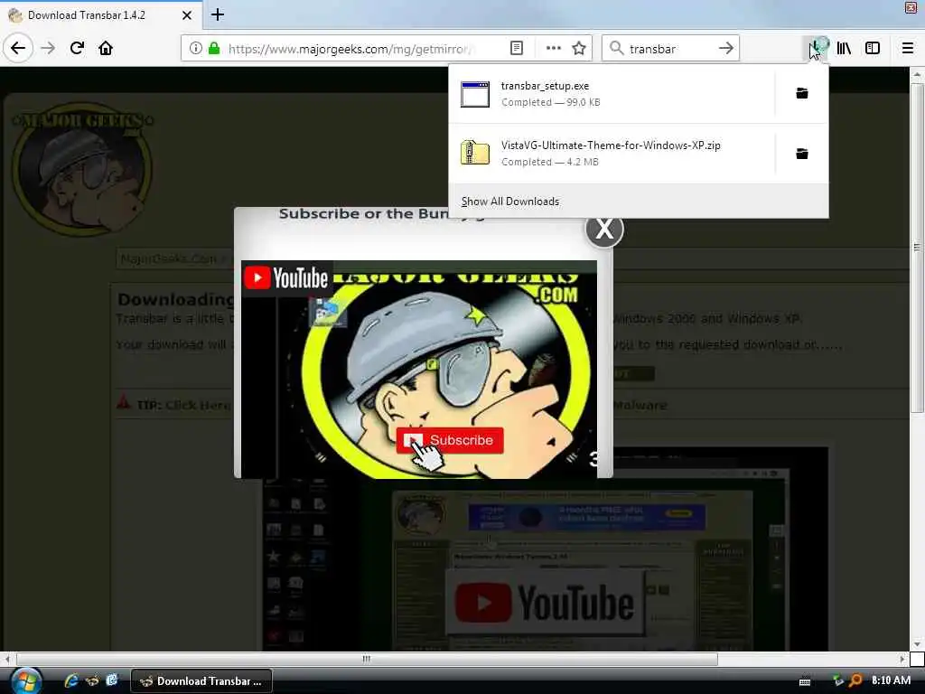Select the Download Transbar 1.4.2 tab
925x694 pixels.
tap(100, 15)
